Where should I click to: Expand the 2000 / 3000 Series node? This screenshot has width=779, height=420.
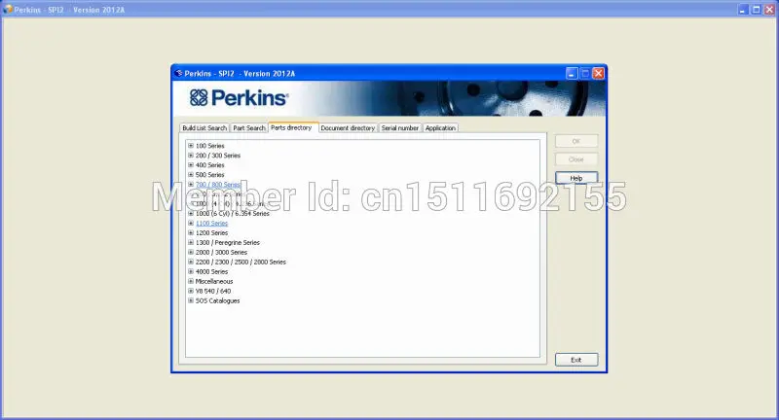(x=191, y=252)
